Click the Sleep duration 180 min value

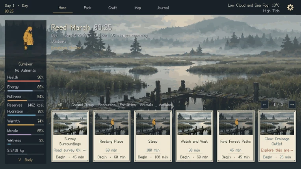click(153, 150)
